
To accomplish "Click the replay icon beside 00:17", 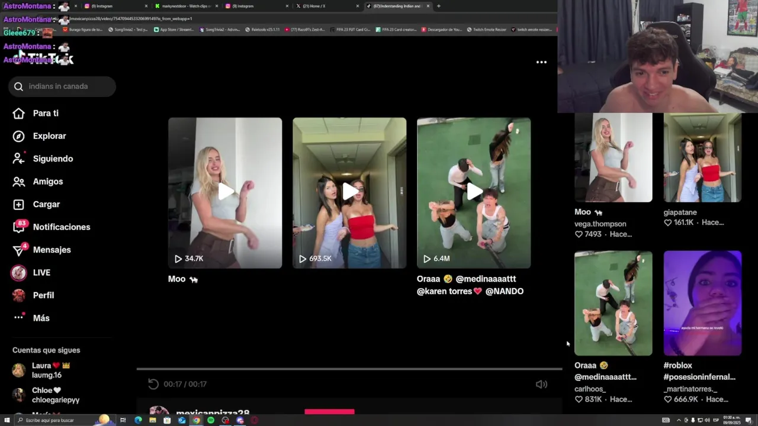I will click(x=153, y=384).
